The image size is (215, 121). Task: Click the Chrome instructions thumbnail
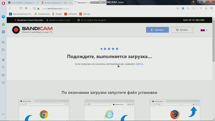[x=44, y=110]
